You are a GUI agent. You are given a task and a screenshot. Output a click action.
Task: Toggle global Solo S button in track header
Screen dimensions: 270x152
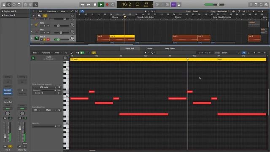(x=45, y=16)
